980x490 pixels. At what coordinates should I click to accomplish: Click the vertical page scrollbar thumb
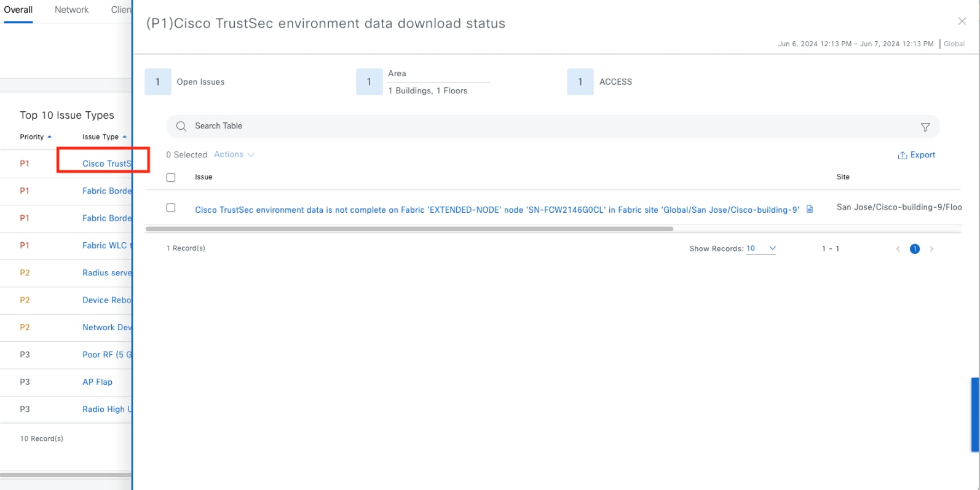click(975, 415)
